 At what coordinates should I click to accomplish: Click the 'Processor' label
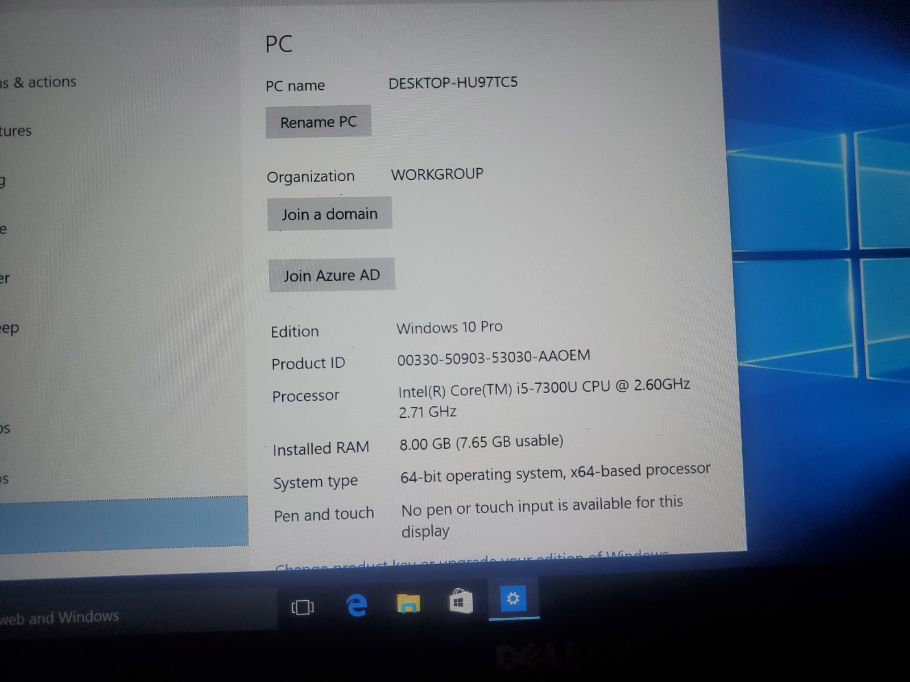(x=305, y=396)
